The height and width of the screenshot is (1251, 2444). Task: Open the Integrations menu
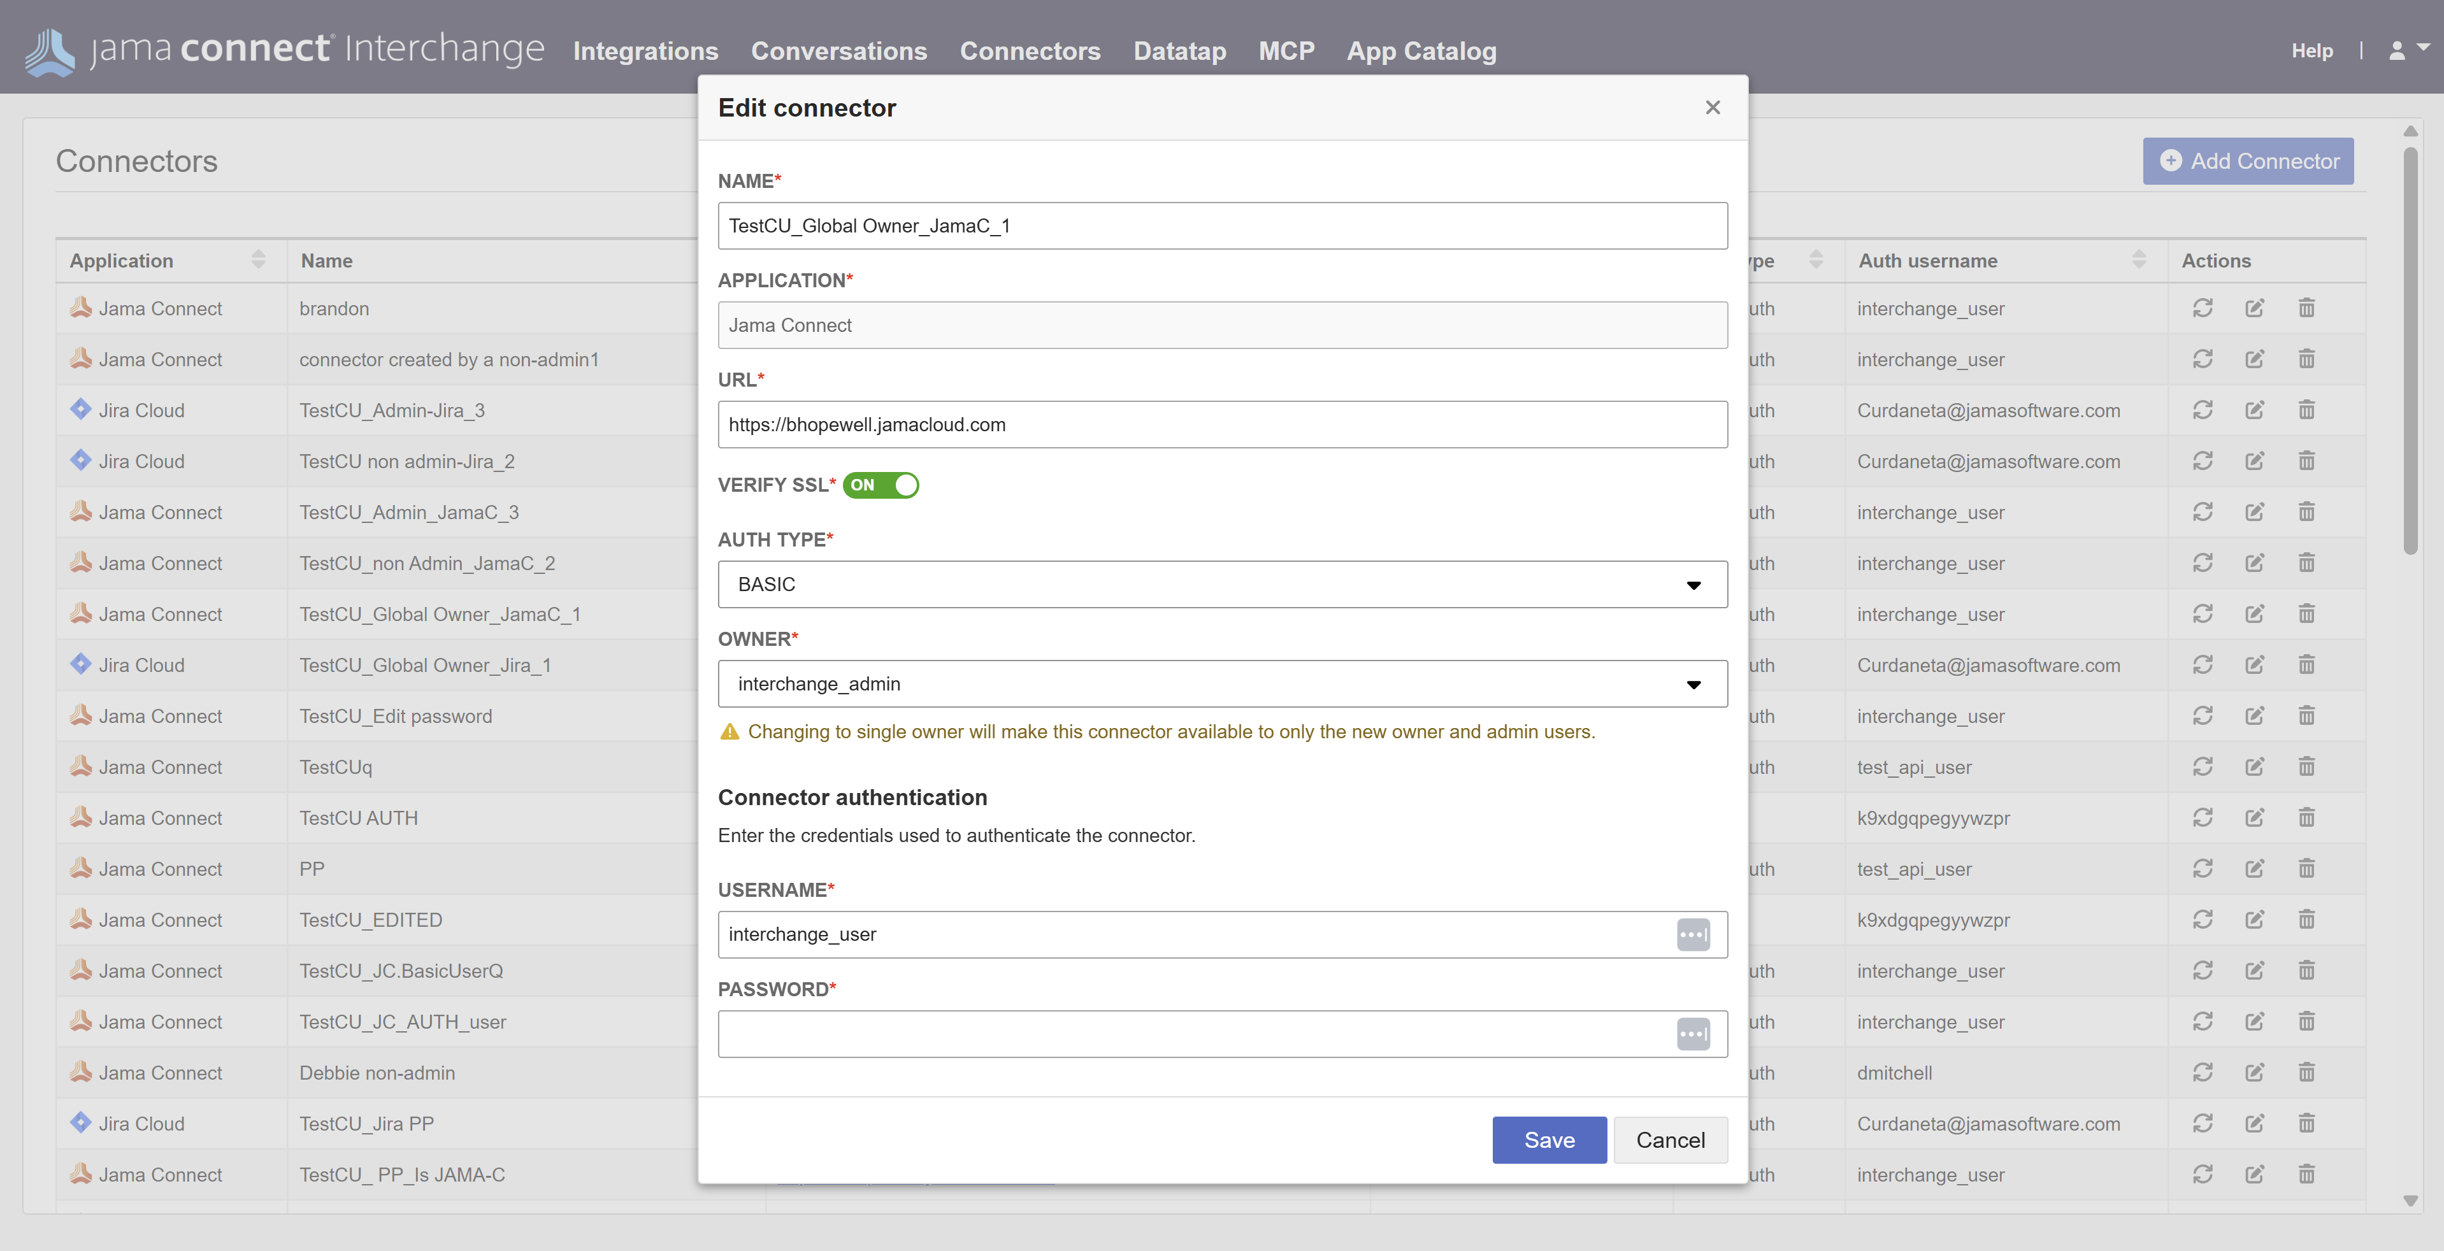(x=645, y=50)
